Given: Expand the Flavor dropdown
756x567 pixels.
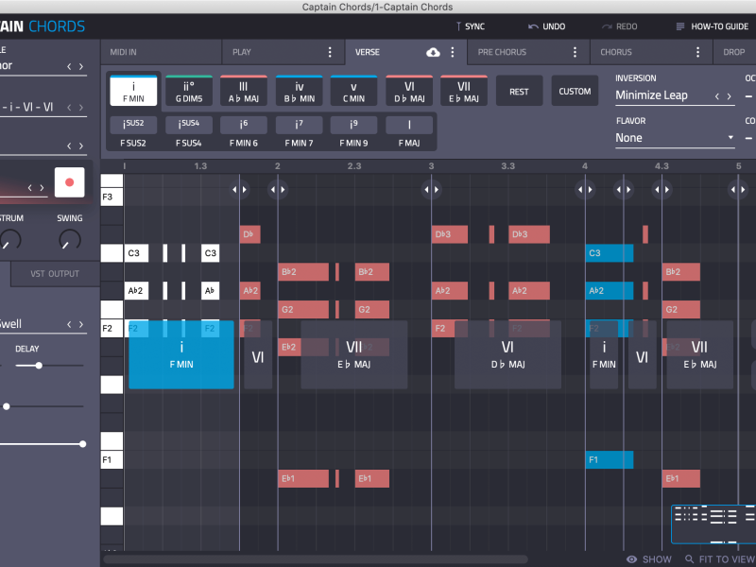Looking at the screenshot, I should 675,138.
